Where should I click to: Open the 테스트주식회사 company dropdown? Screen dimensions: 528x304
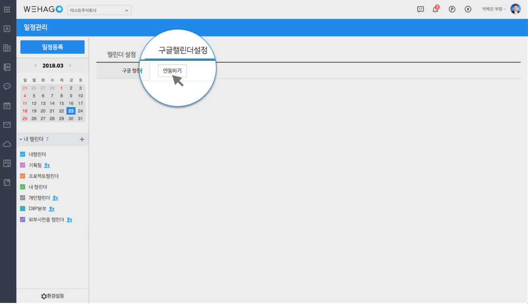(99, 10)
